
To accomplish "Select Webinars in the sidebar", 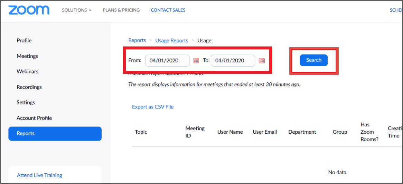I will (x=27, y=71).
